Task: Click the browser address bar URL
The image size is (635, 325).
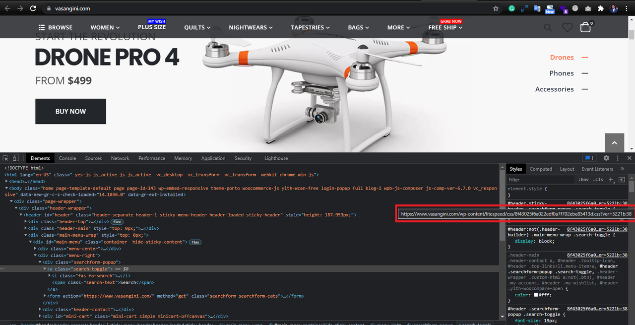Action: point(73,8)
